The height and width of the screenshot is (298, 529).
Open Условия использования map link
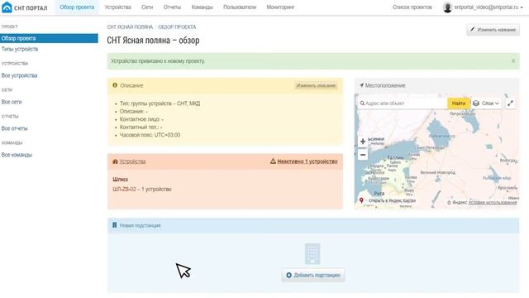pyautogui.click(x=493, y=202)
